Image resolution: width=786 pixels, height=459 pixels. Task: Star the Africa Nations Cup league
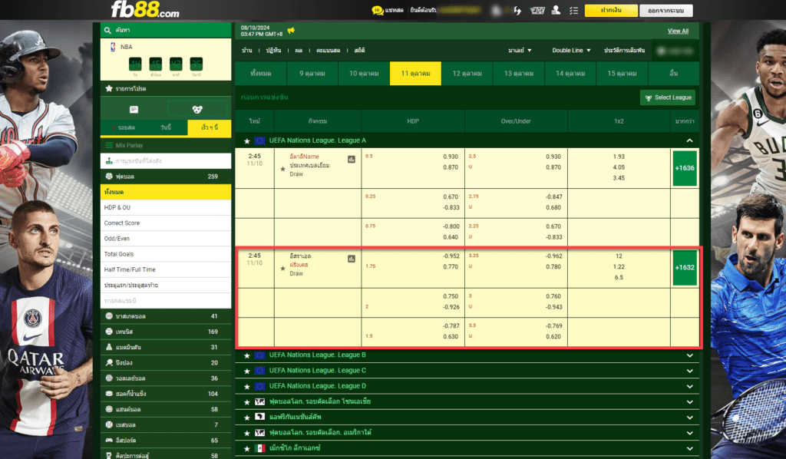coord(246,418)
